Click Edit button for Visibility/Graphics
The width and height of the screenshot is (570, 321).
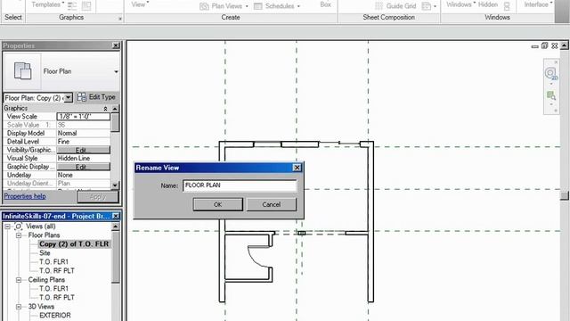(x=83, y=150)
